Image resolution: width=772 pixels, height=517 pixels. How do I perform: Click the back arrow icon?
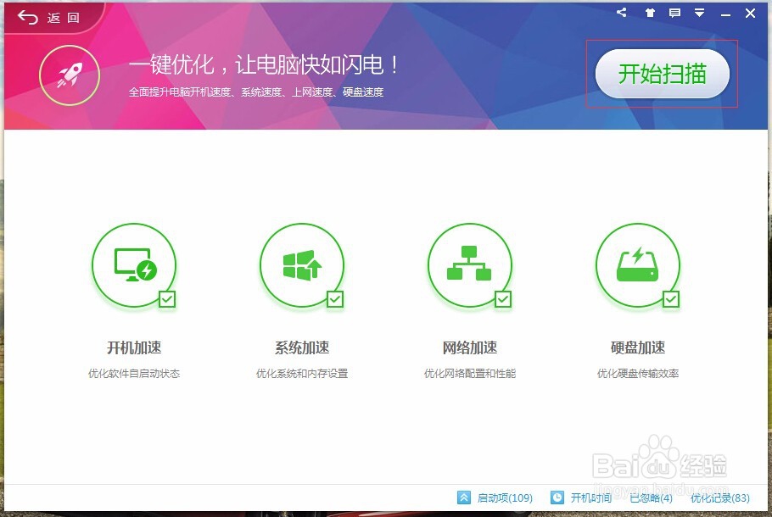(x=27, y=18)
